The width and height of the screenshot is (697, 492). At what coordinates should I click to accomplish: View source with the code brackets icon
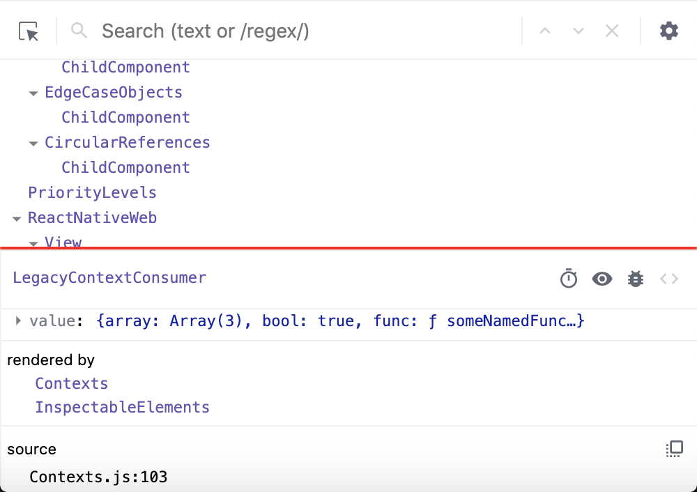tap(668, 279)
